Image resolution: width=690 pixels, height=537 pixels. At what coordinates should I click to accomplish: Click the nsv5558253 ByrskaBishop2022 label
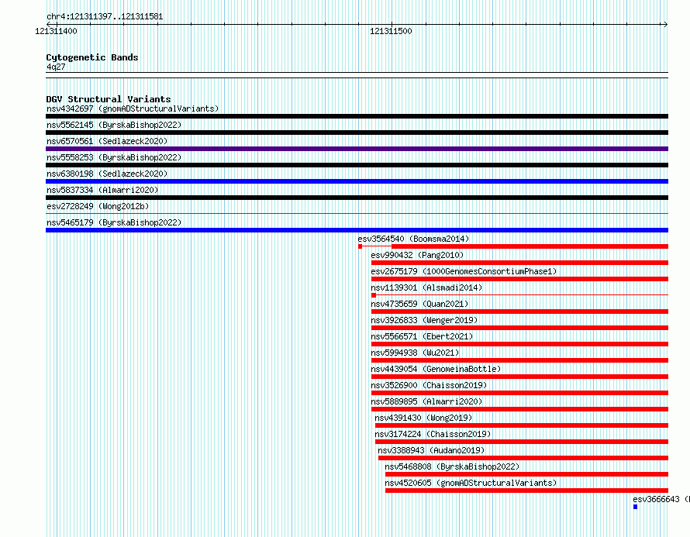114,157
